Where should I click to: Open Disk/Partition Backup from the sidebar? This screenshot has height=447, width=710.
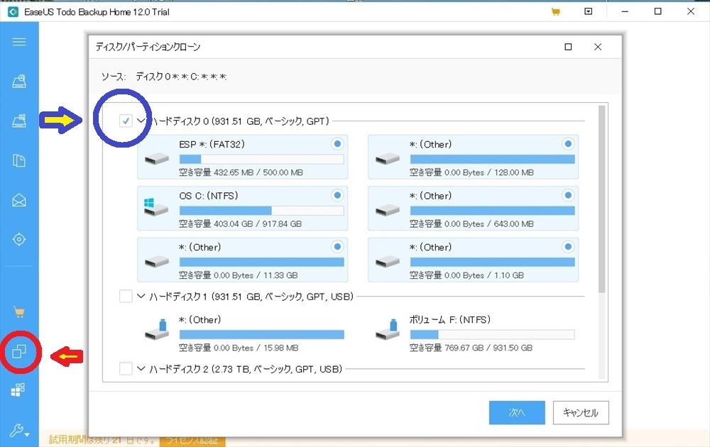coord(19,82)
